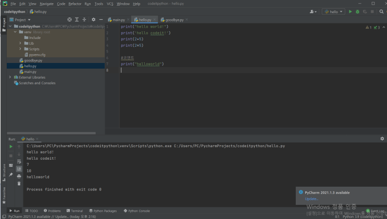387x219 pixels.
Task: Run the hello configuration with green play button
Action: 350,11
